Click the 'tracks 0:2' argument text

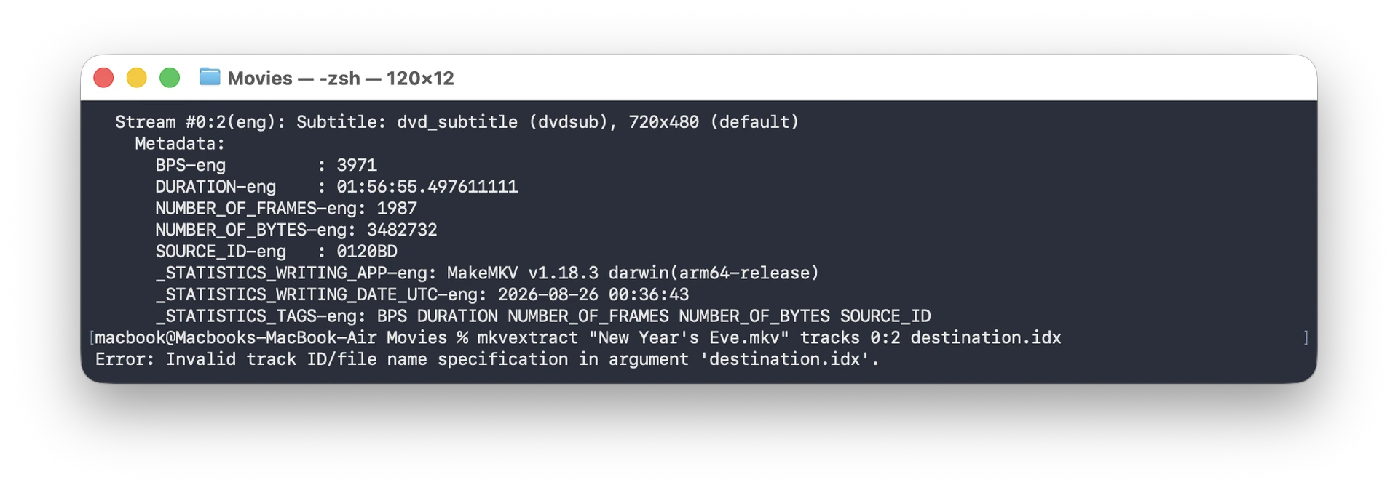coord(850,337)
